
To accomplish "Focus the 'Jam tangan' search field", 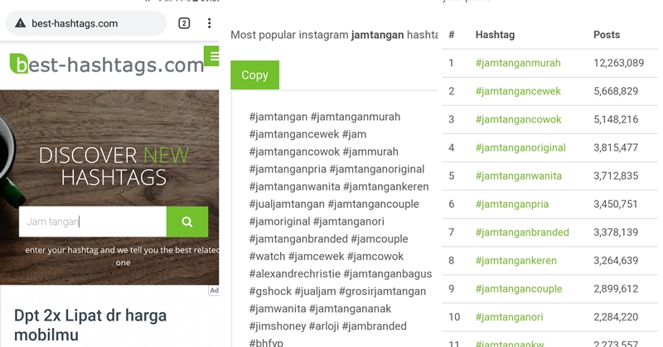I will pyautogui.click(x=93, y=221).
